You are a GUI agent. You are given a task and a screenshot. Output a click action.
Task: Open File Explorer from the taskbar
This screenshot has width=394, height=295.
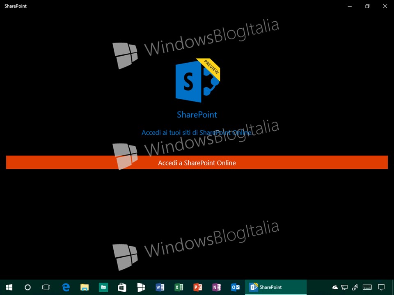tap(85, 287)
